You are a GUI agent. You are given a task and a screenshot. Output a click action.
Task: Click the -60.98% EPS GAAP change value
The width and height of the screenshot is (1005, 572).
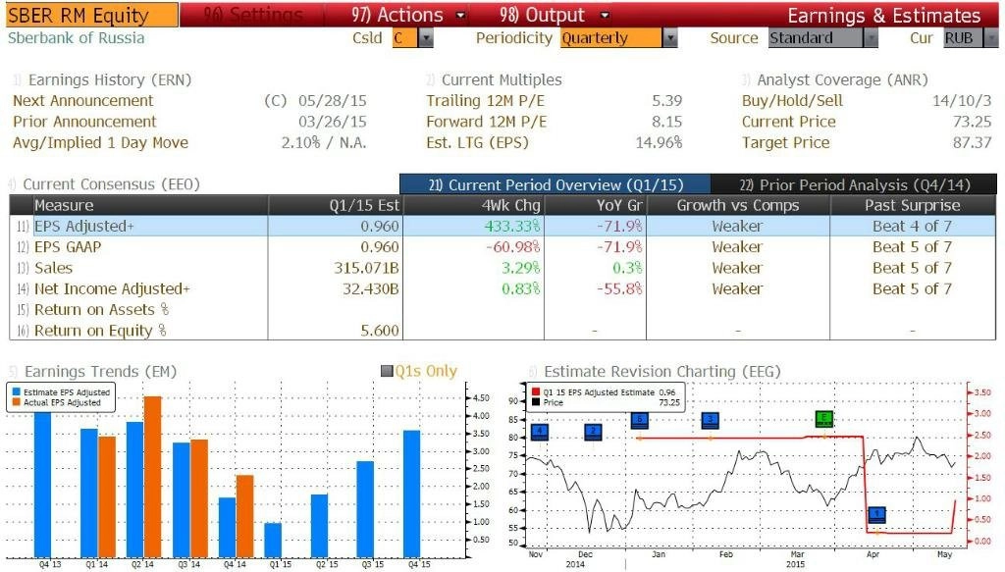click(x=512, y=246)
